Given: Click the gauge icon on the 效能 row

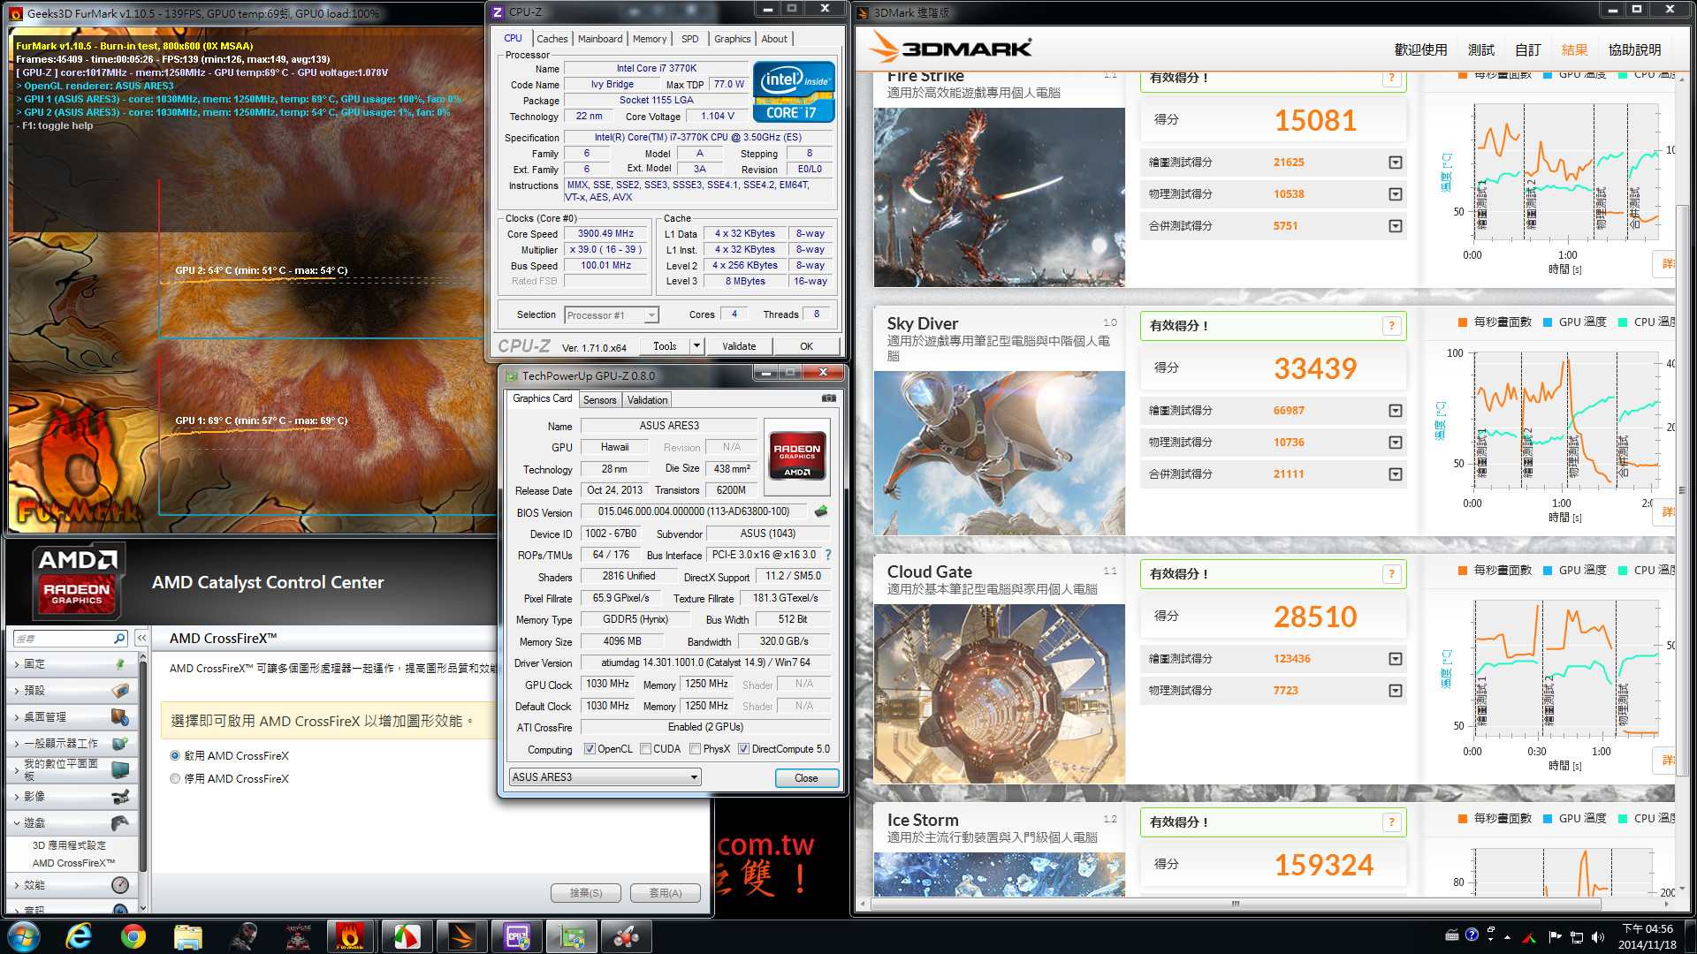Looking at the screenshot, I should 120,885.
